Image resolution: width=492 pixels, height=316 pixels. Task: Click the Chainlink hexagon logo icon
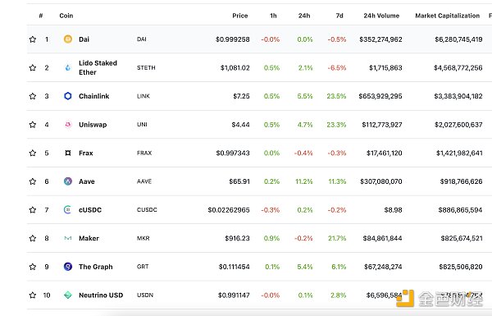(68, 96)
